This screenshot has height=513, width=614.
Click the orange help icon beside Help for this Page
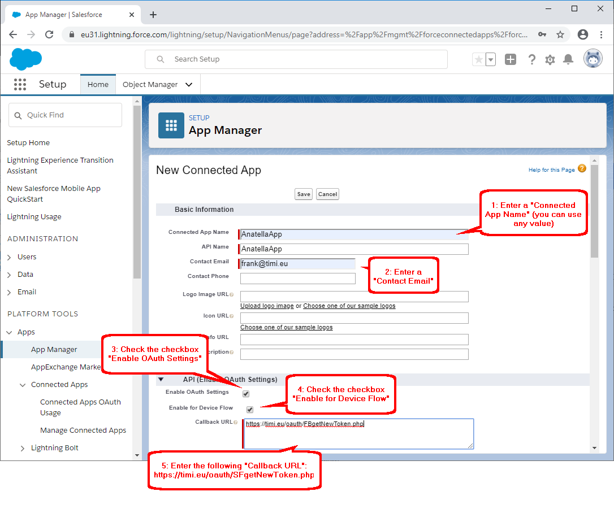point(582,169)
